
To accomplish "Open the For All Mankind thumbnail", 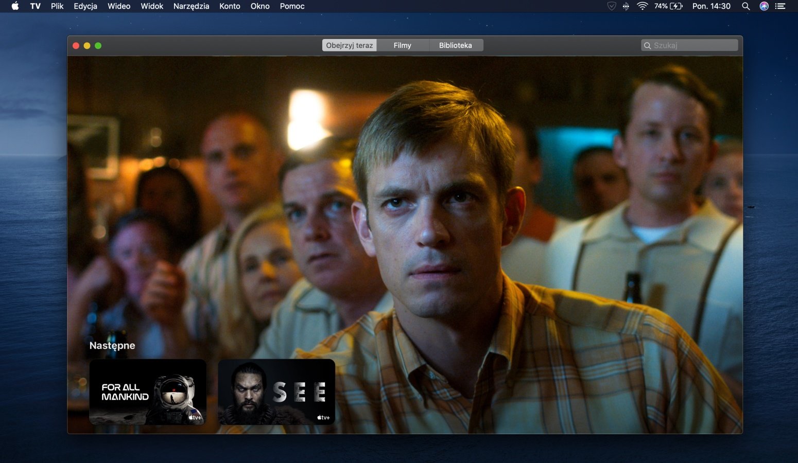I will point(148,392).
